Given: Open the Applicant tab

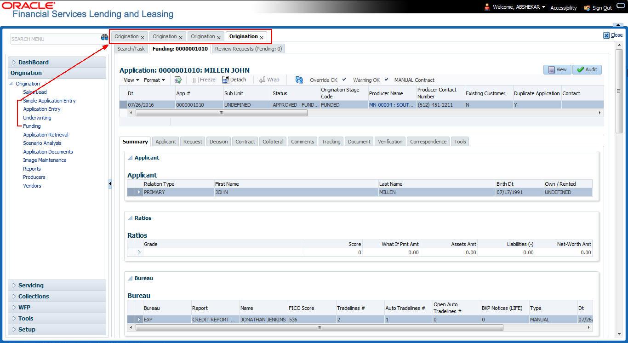Looking at the screenshot, I should pyautogui.click(x=166, y=142).
